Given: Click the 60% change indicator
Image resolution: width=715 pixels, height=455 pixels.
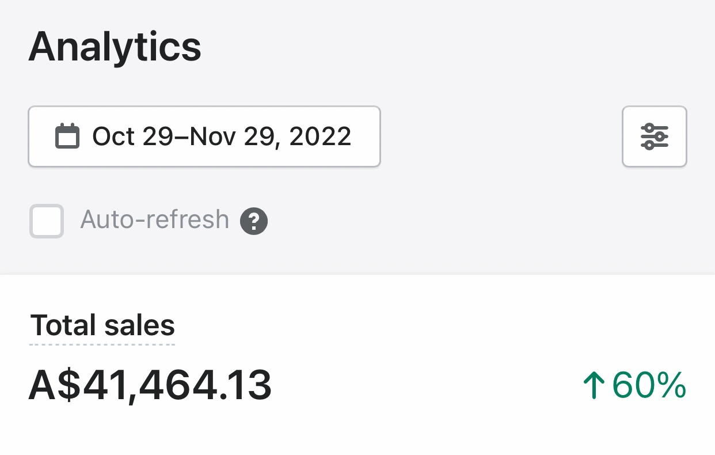Looking at the screenshot, I should click(649, 385).
